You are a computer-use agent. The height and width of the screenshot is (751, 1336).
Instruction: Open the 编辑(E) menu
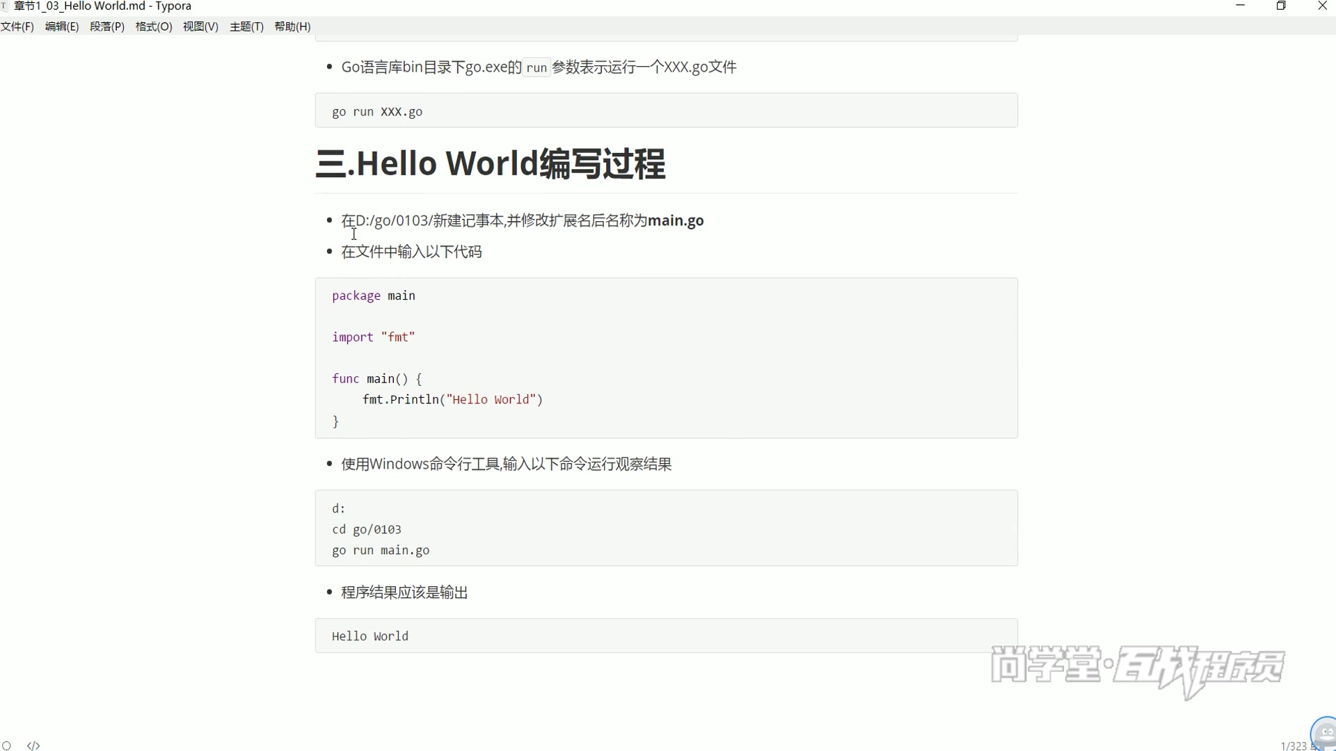pyautogui.click(x=62, y=26)
